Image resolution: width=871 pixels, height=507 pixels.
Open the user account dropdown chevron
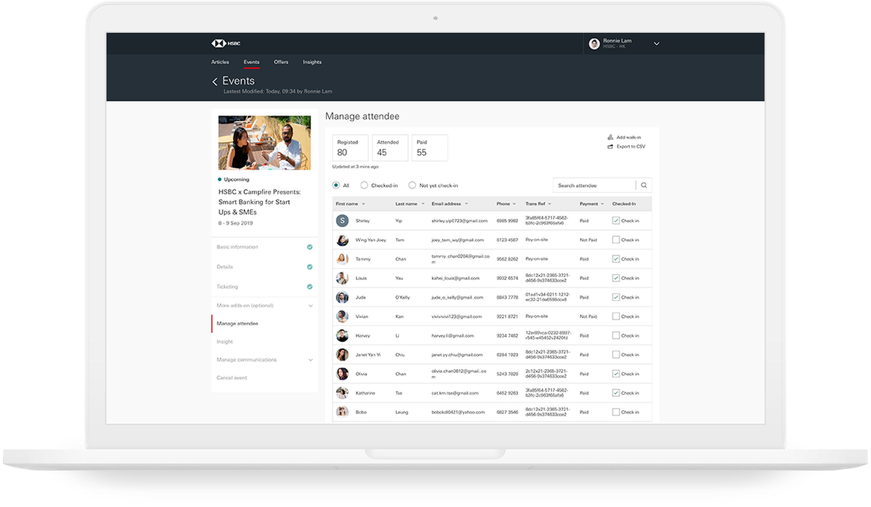tap(657, 44)
